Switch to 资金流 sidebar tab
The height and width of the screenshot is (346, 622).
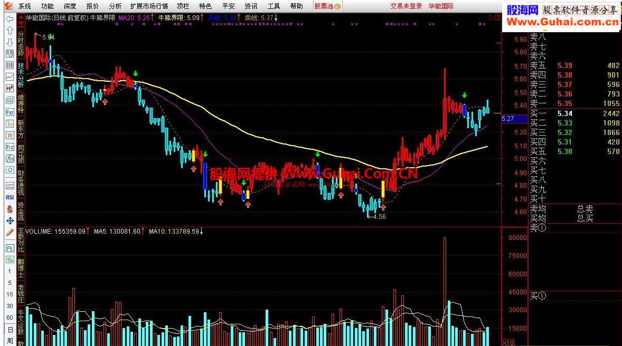(21, 212)
